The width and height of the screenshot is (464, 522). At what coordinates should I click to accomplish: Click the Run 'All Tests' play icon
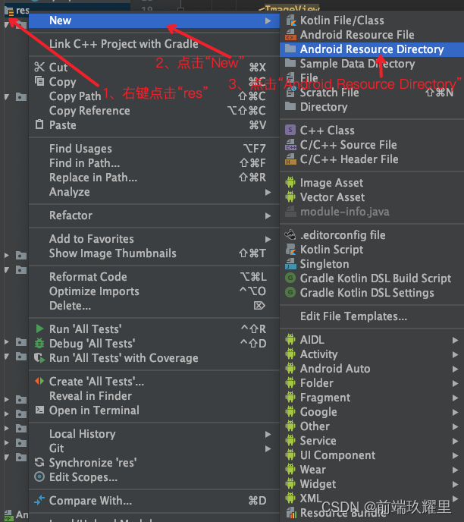[x=40, y=329]
